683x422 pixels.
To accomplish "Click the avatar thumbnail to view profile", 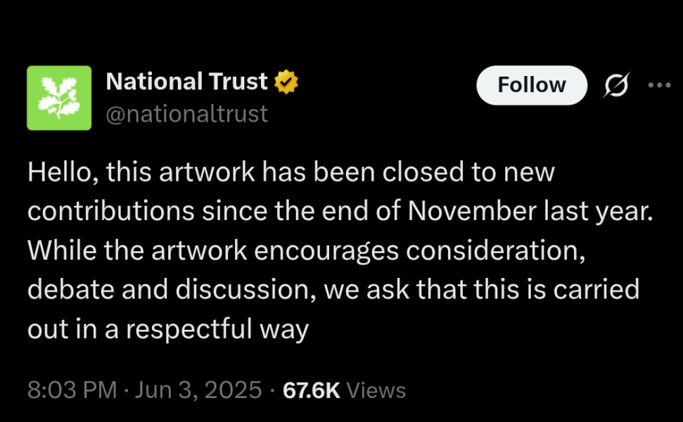I will [x=59, y=98].
